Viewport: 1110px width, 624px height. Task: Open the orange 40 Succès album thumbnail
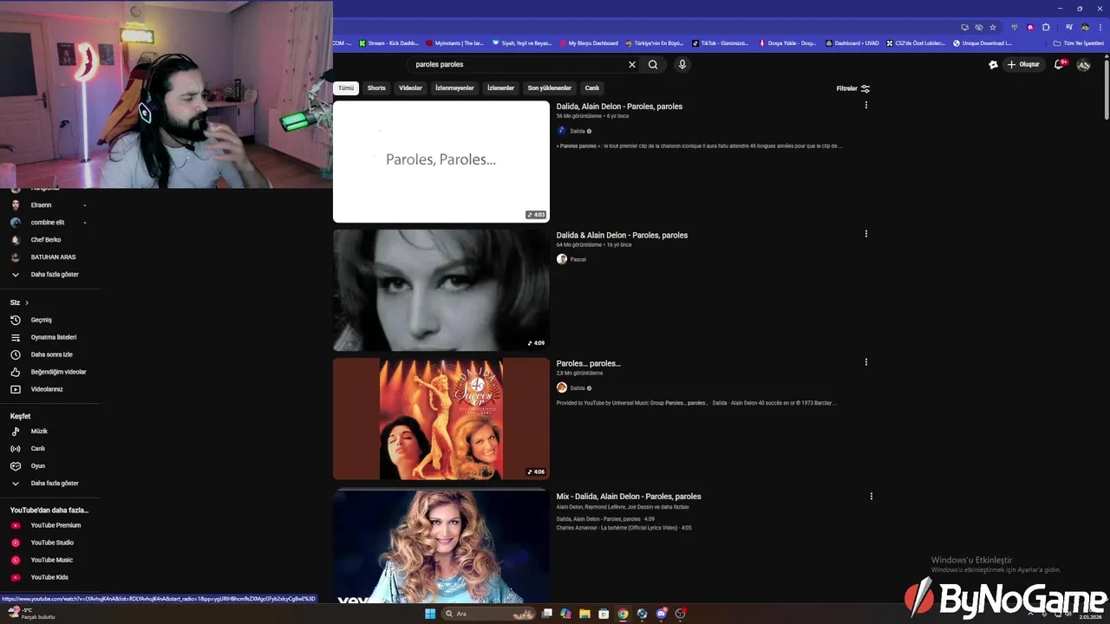[x=441, y=419]
